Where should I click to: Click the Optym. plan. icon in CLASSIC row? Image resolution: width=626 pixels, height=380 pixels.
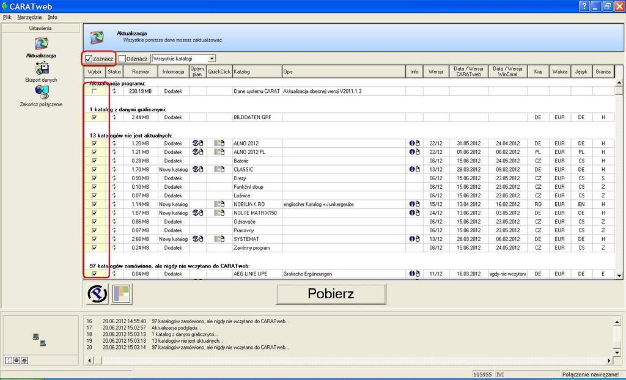point(197,169)
